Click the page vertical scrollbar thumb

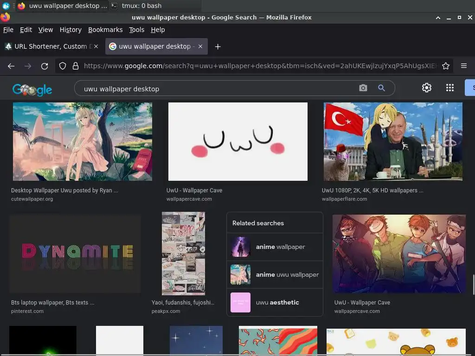[x=474, y=285]
